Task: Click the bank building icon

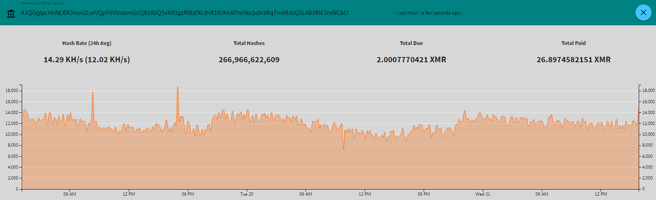Action: coord(11,14)
